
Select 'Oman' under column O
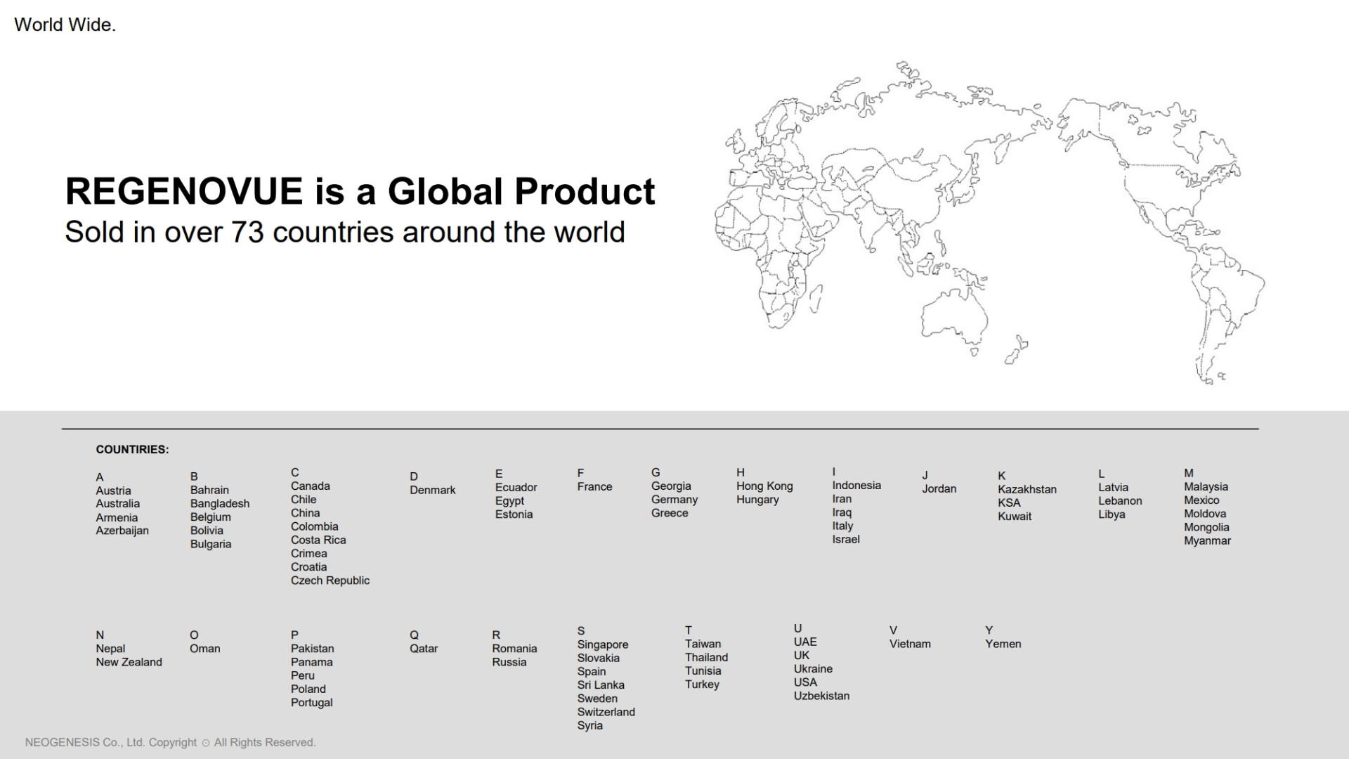coord(205,649)
